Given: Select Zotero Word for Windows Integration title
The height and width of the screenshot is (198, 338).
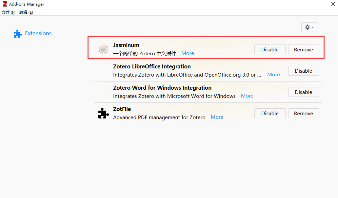Looking at the screenshot, I should pyautogui.click(x=162, y=88).
